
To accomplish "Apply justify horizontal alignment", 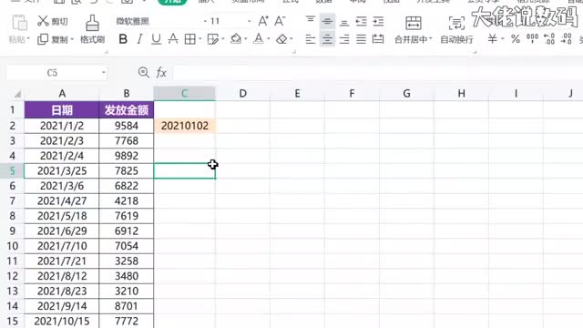I will (361, 39).
